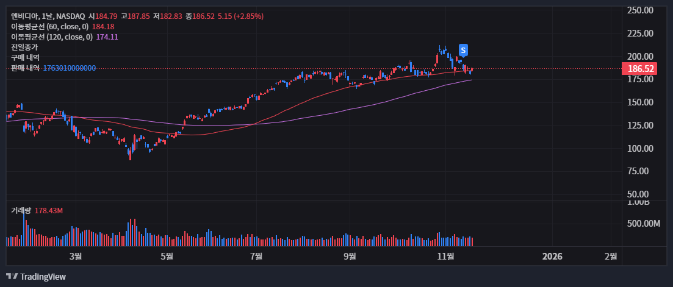Click the 판매 내역 legend entry
The height and width of the screenshot is (287, 673).
(x=25, y=68)
